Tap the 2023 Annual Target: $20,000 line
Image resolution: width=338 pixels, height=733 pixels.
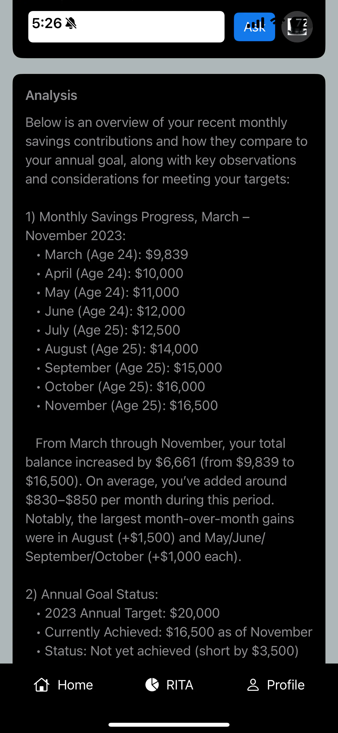coord(132,613)
